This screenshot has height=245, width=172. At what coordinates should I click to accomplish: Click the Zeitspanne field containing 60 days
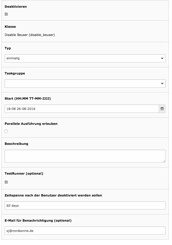pyautogui.click(x=85, y=205)
